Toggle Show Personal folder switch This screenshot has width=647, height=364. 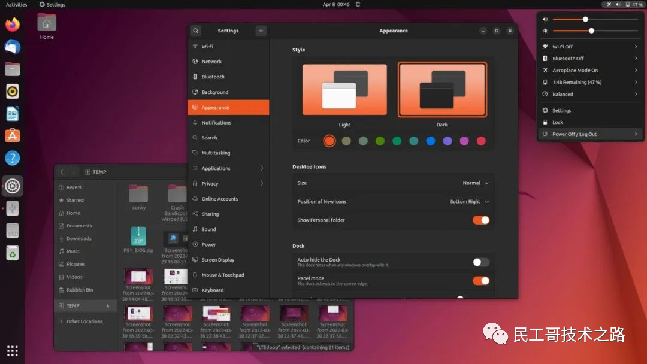point(480,220)
